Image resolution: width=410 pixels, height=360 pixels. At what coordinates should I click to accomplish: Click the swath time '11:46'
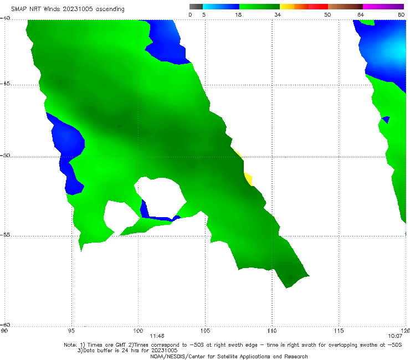pos(157,336)
